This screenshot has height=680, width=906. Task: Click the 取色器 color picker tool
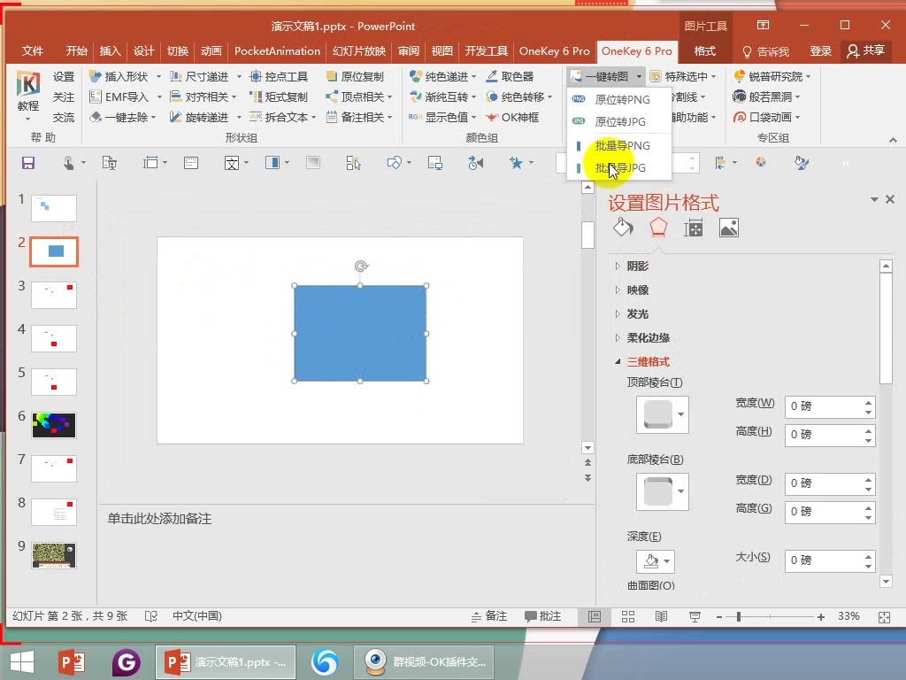(x=511, y=76)
